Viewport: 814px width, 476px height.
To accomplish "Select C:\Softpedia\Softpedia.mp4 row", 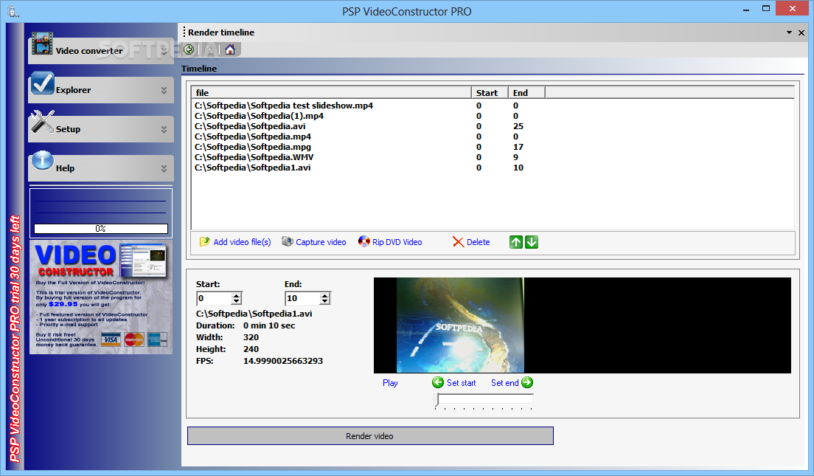I will tap(253, 137).
